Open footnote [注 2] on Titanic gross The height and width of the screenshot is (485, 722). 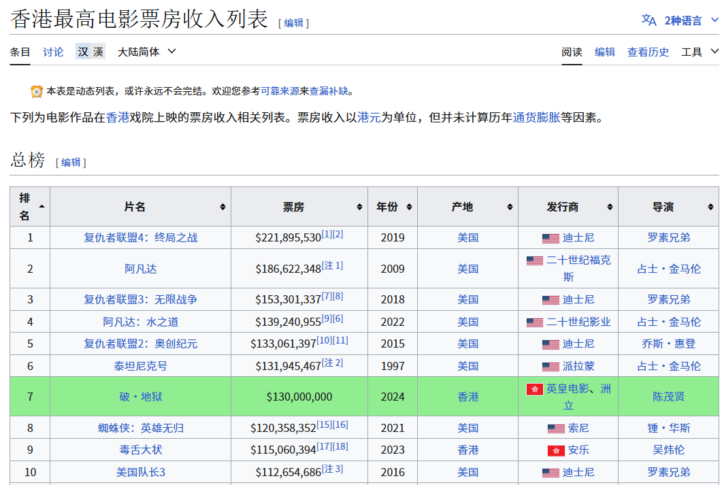tap(332, 363)
